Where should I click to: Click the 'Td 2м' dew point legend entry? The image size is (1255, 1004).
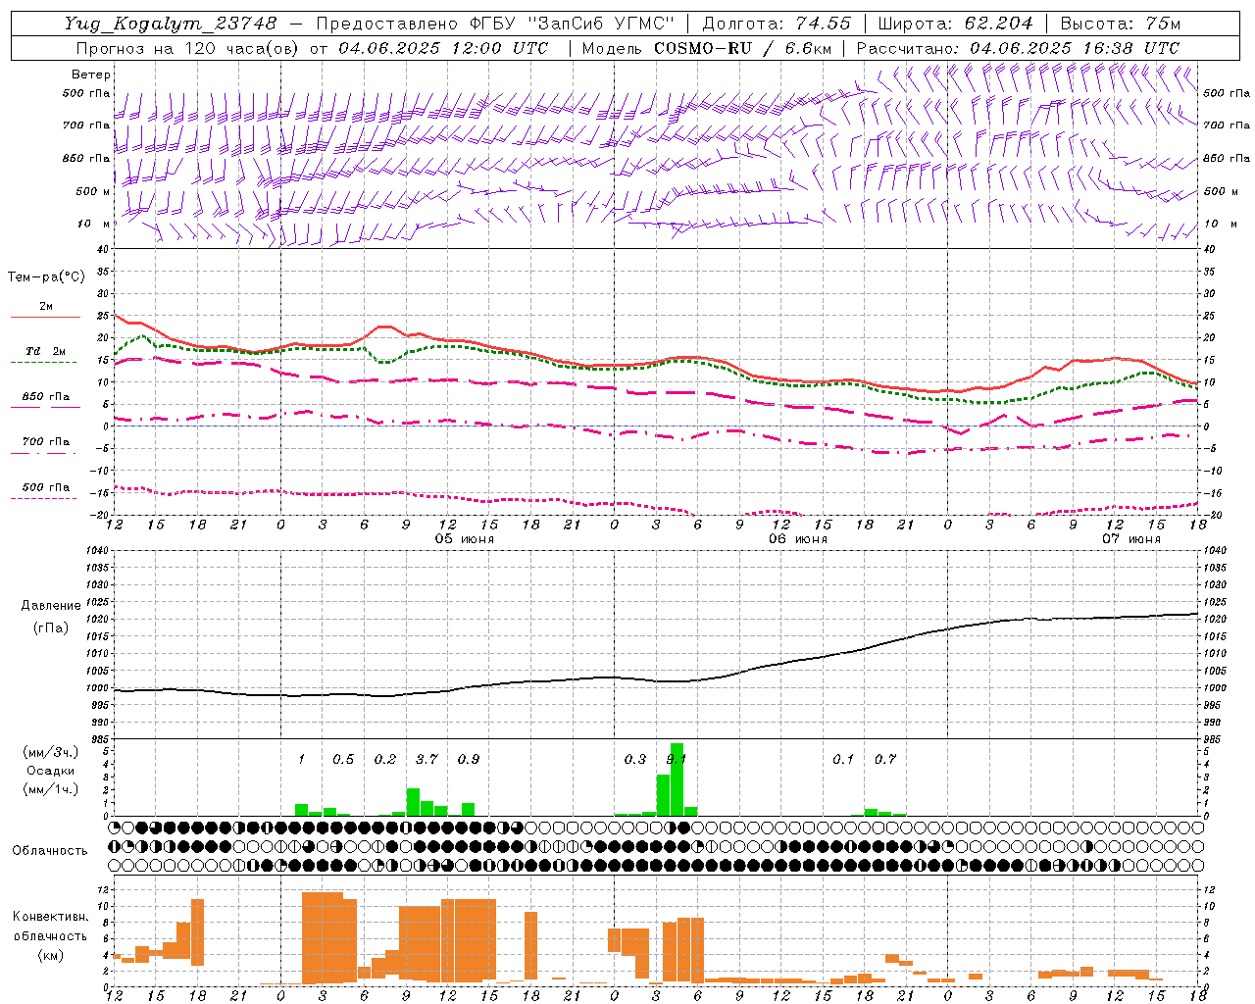46,351
